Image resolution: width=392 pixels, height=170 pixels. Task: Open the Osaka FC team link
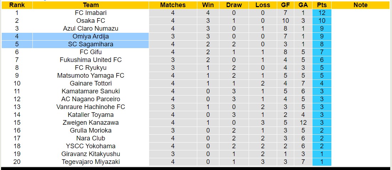pos(91,21)
